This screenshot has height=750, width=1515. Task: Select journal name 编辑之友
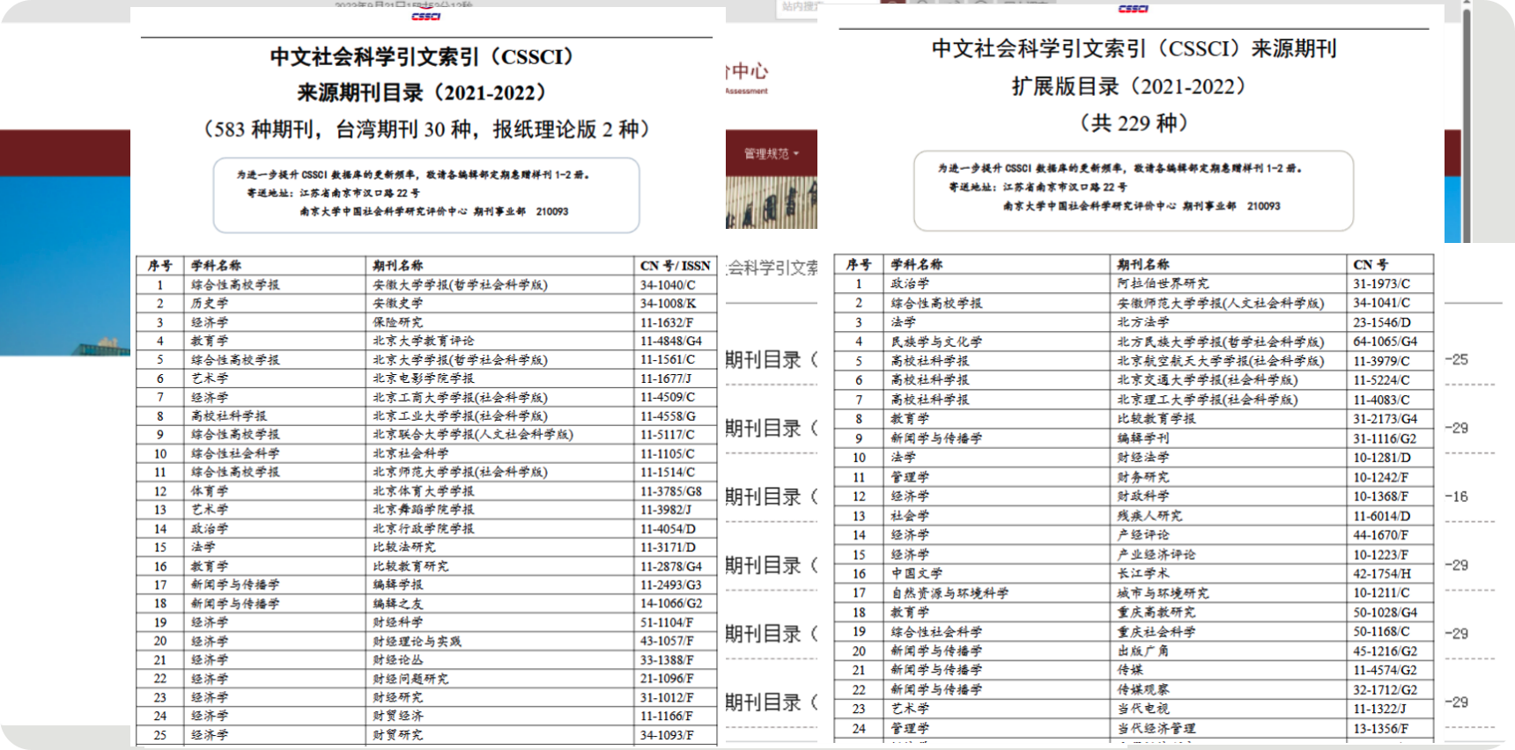coord(397,604)
